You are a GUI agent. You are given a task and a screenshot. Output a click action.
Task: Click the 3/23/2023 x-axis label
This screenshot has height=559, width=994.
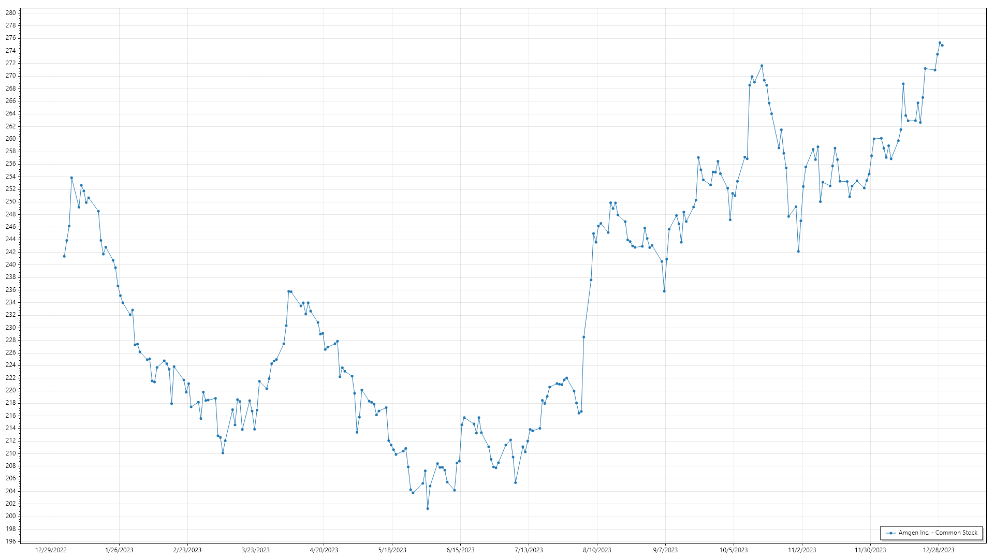256,550
